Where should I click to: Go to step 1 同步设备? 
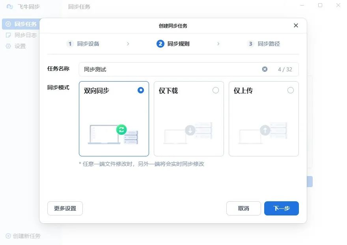[x=83, y=44]
